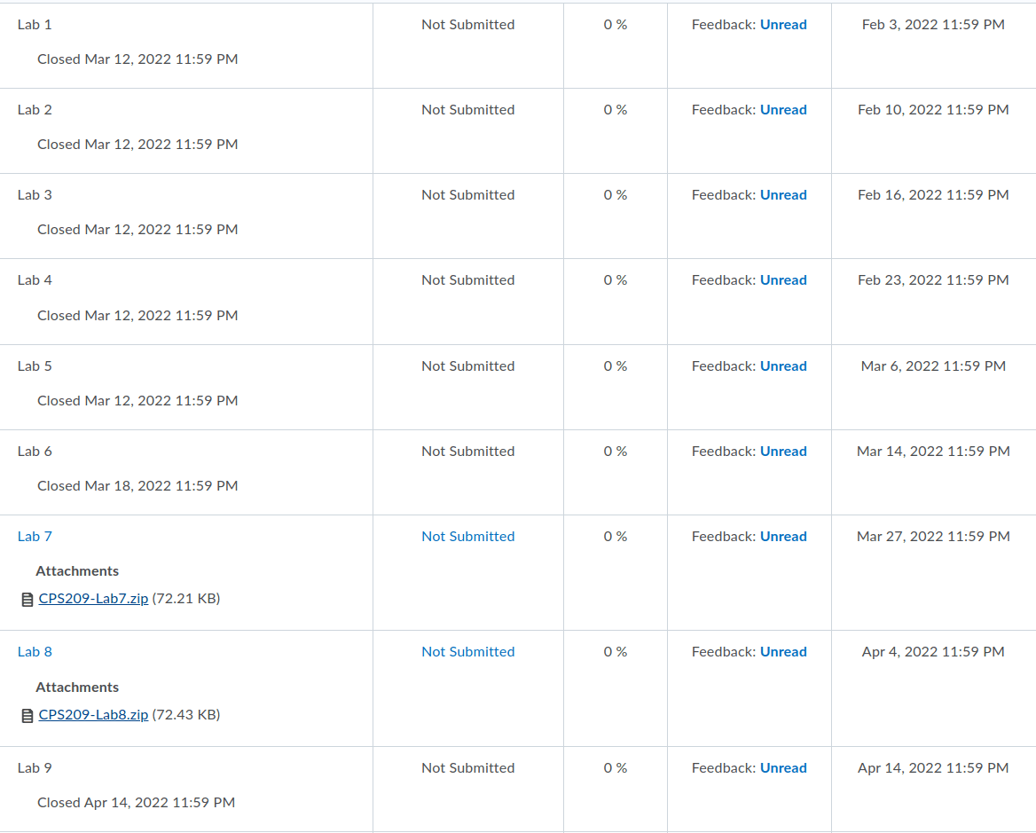The image size is (1036, 833).
Task: Open the Lab 7 assignment link
Action: click(35, 537)
